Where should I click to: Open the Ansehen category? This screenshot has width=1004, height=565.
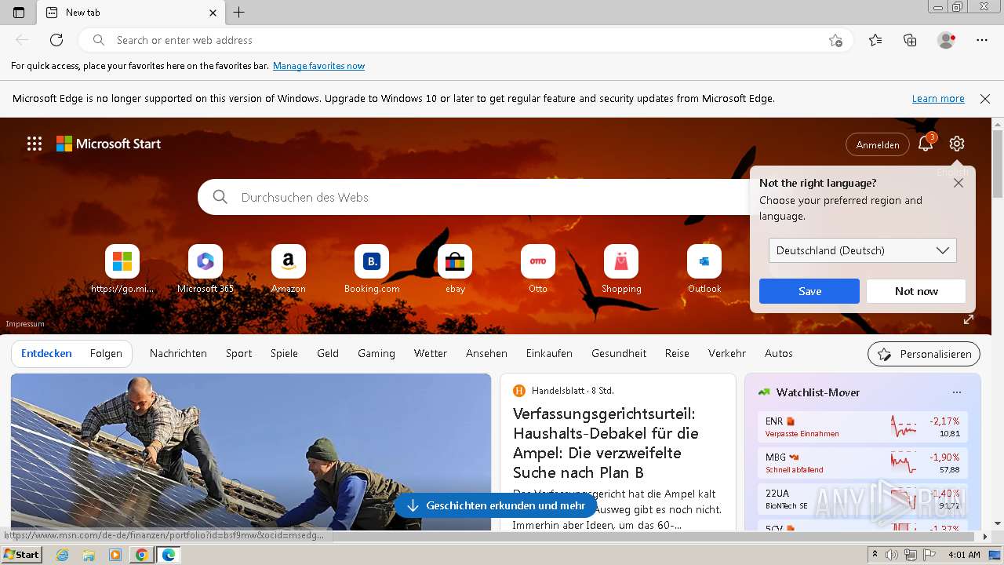[486, 353]
